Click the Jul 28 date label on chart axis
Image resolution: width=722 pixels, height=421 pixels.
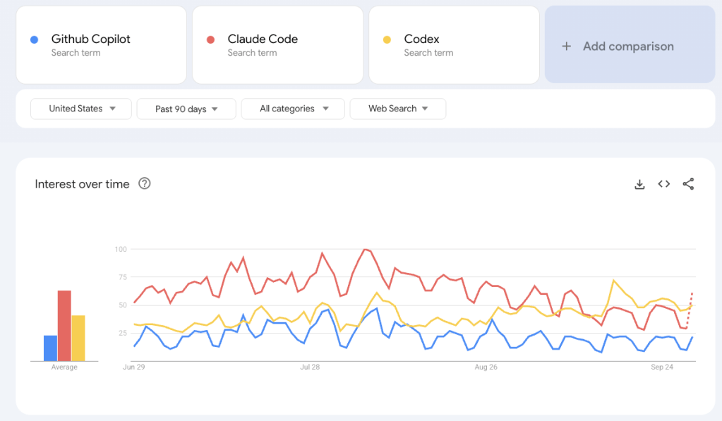coord(310,367)
